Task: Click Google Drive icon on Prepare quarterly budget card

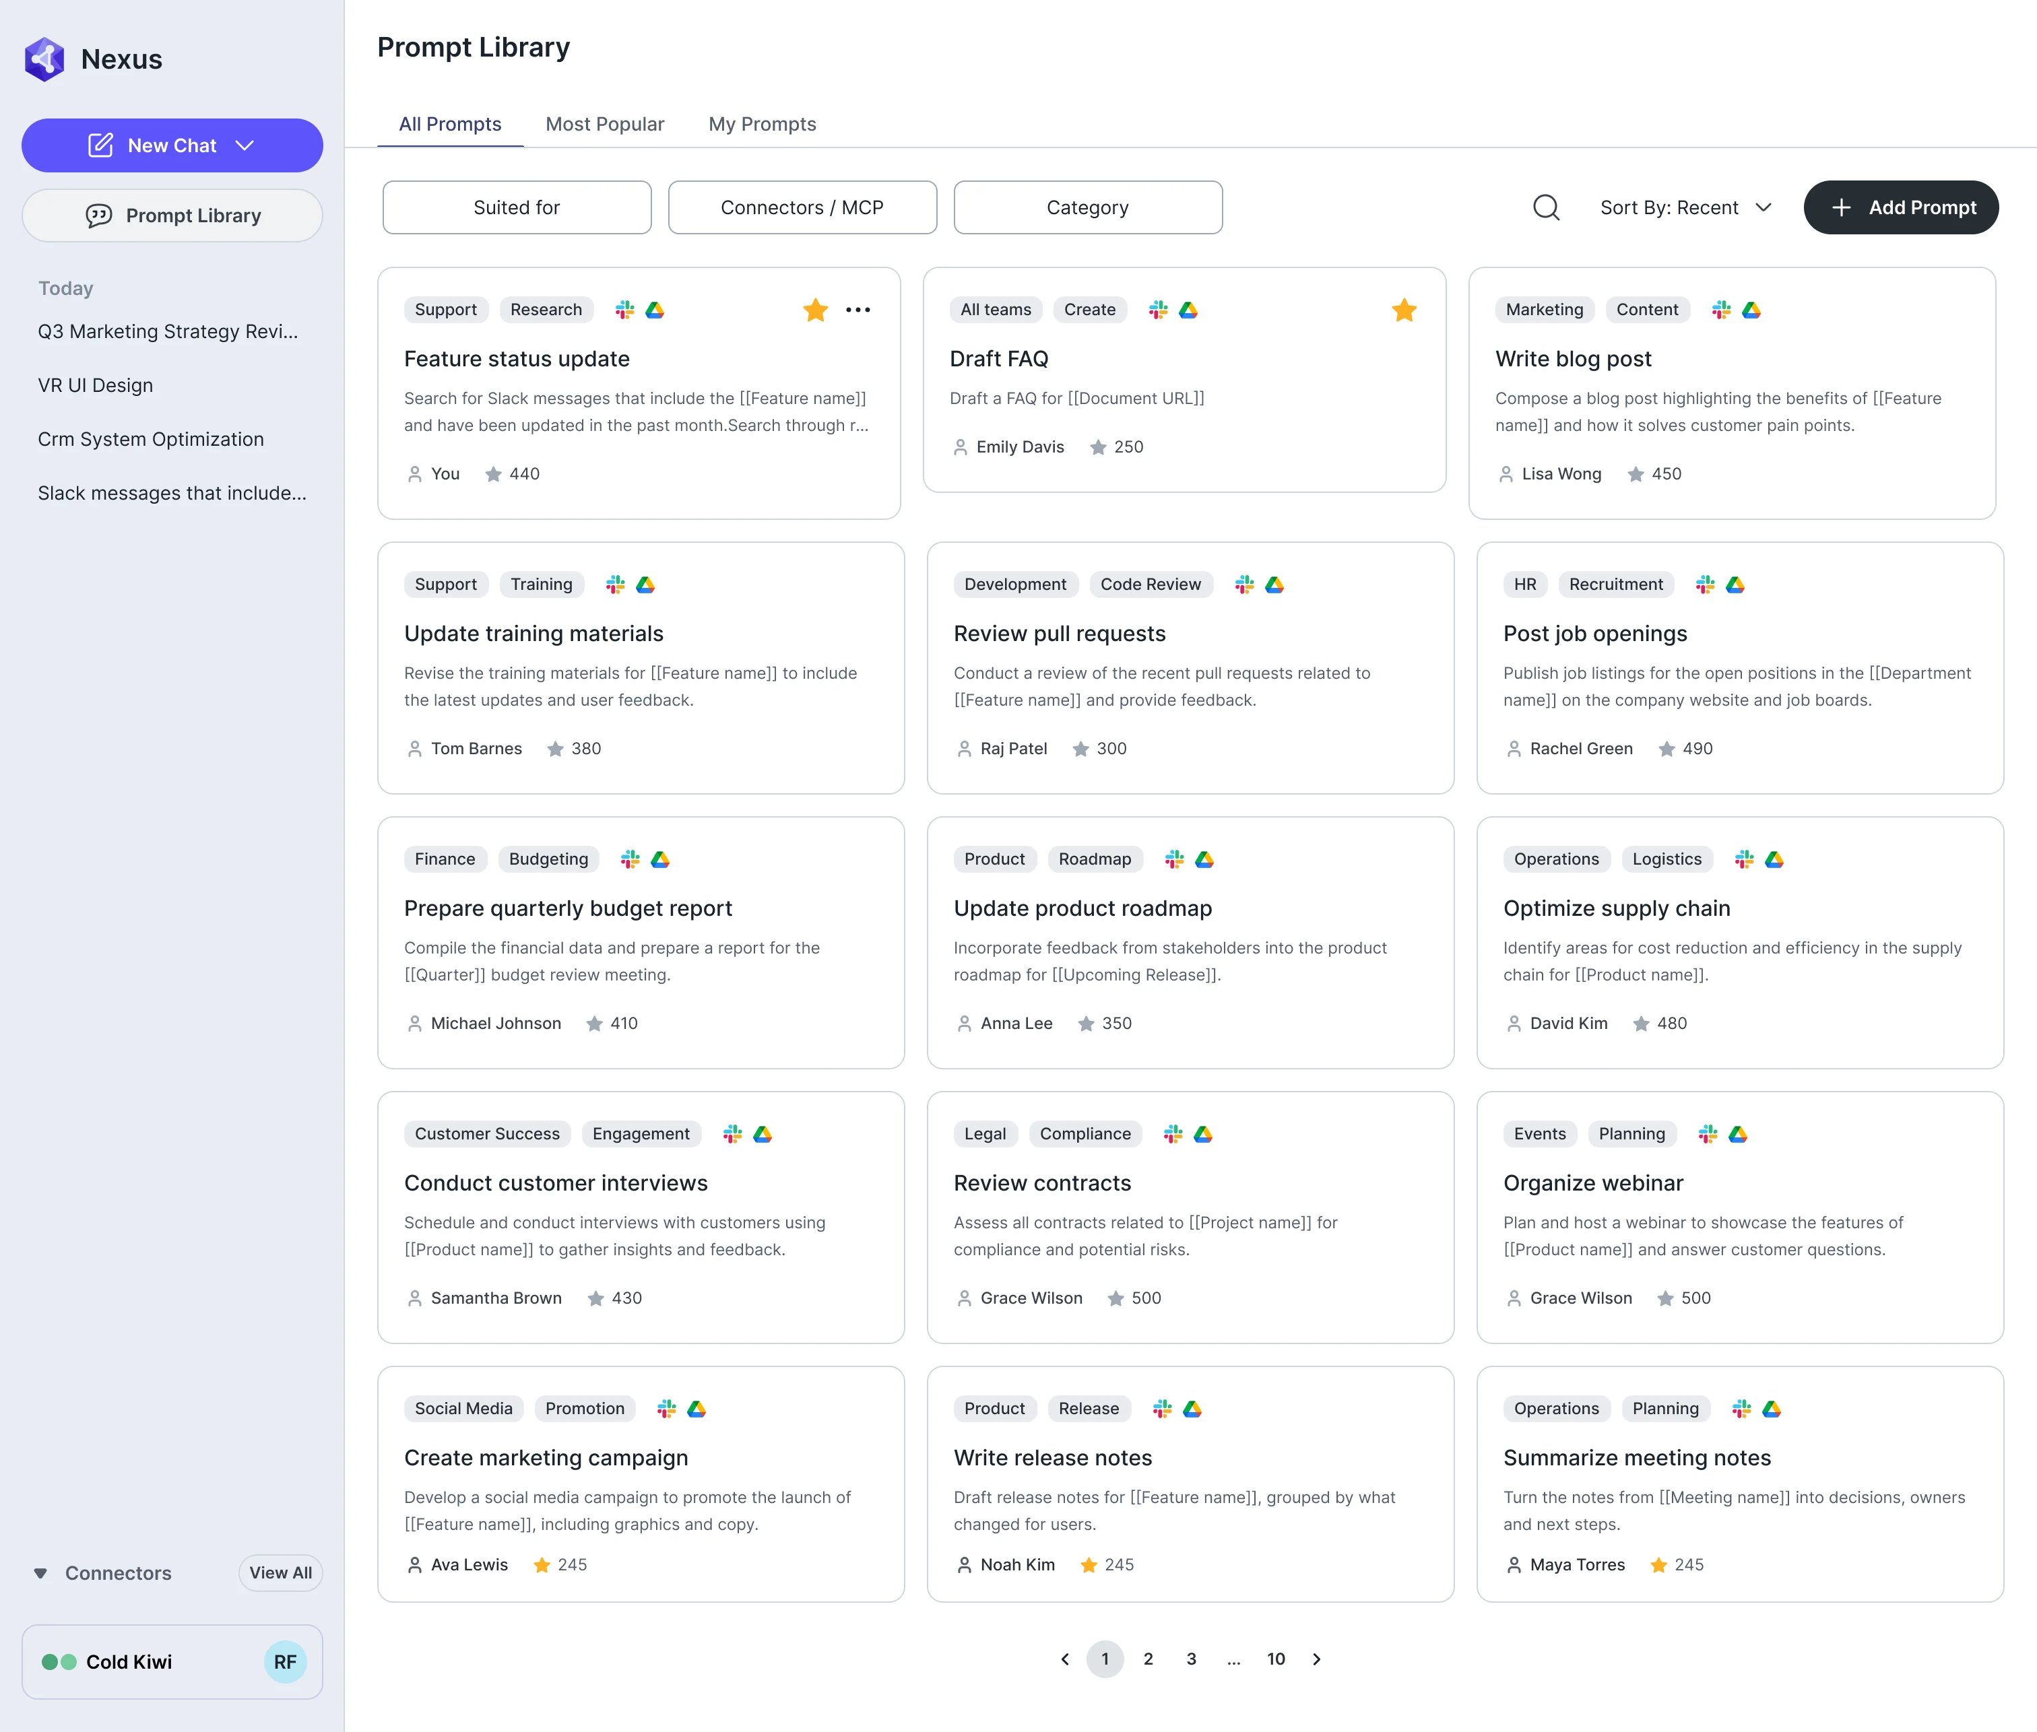Action: pos(660,860)
